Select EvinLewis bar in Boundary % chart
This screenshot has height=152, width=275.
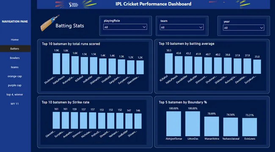250,127
